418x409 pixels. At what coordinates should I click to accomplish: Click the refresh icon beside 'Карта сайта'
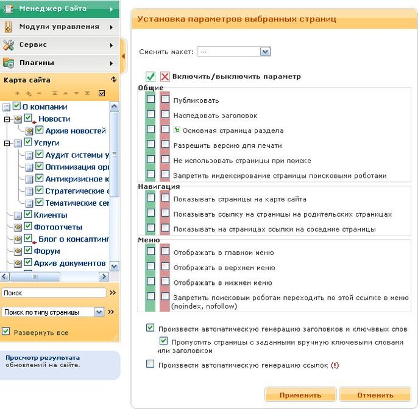click(x=113, y=80)
